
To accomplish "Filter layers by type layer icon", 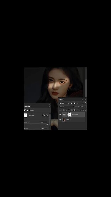I will pos(77,103).
